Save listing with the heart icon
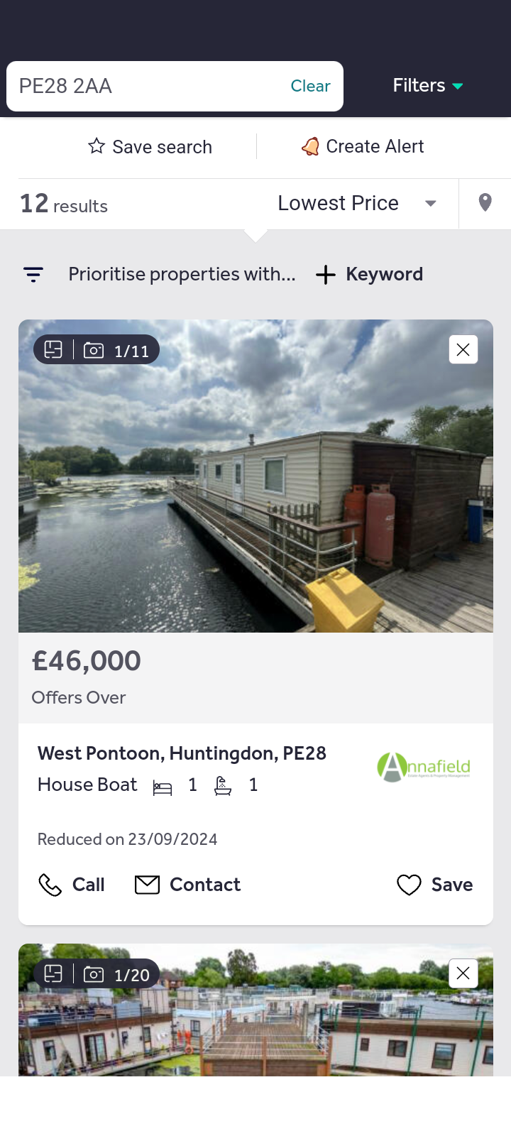This screenshot has height=1136, width=511. tap(409, 885)
